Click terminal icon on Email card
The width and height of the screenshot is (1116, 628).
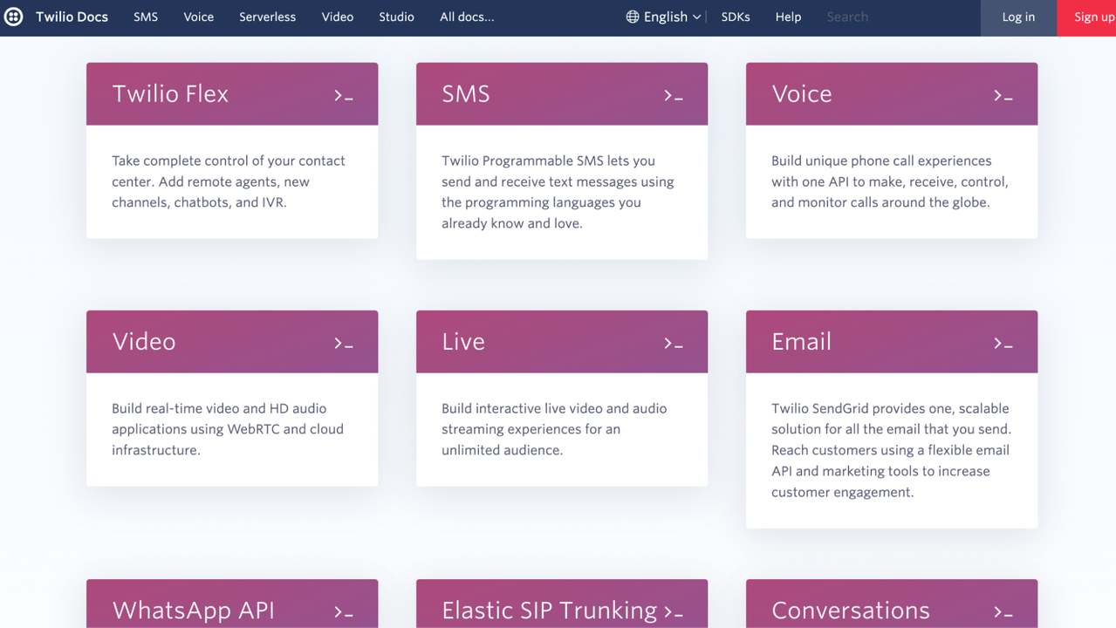click(x=1003, y=343)
